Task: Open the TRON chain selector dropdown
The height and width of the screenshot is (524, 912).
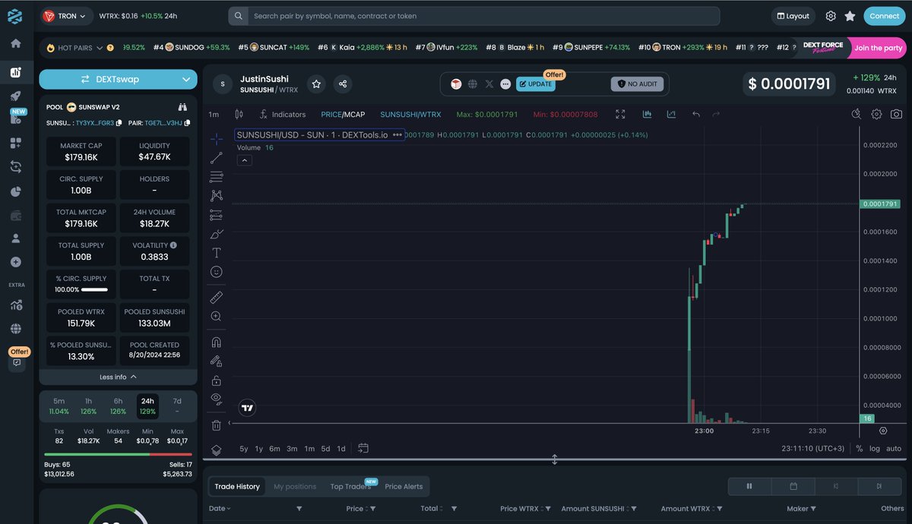Action: click(66, 16)
